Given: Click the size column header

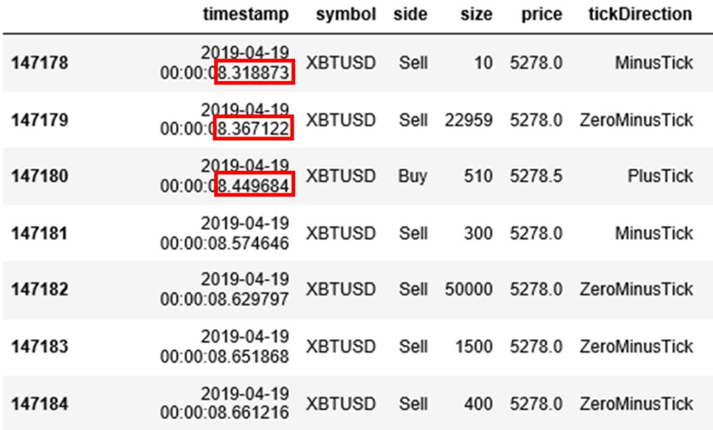Looking at the screenshot, I should (477, 15).
